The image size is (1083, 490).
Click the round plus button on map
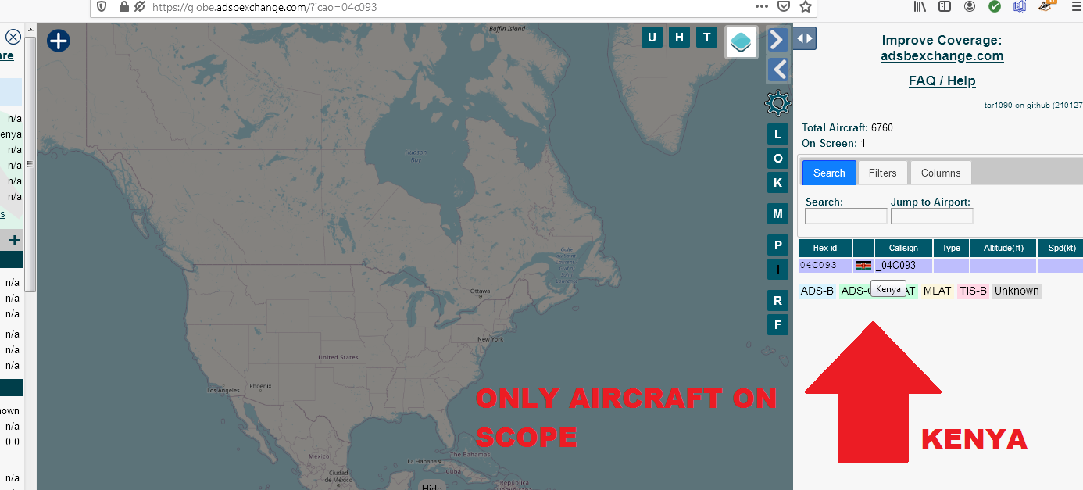[x=59, y=41]
